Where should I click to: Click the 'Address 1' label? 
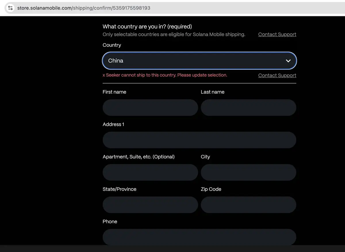(113, 124)
